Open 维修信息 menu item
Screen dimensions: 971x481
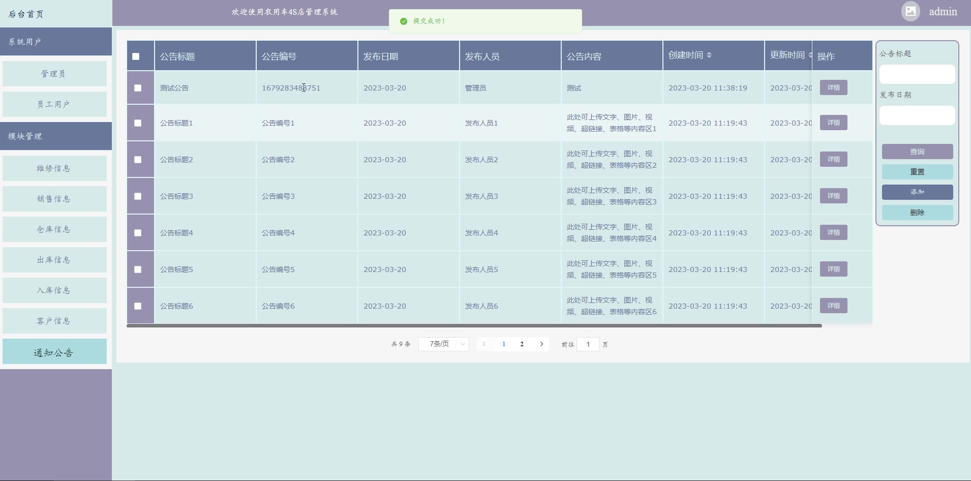[x=54, y=168]
